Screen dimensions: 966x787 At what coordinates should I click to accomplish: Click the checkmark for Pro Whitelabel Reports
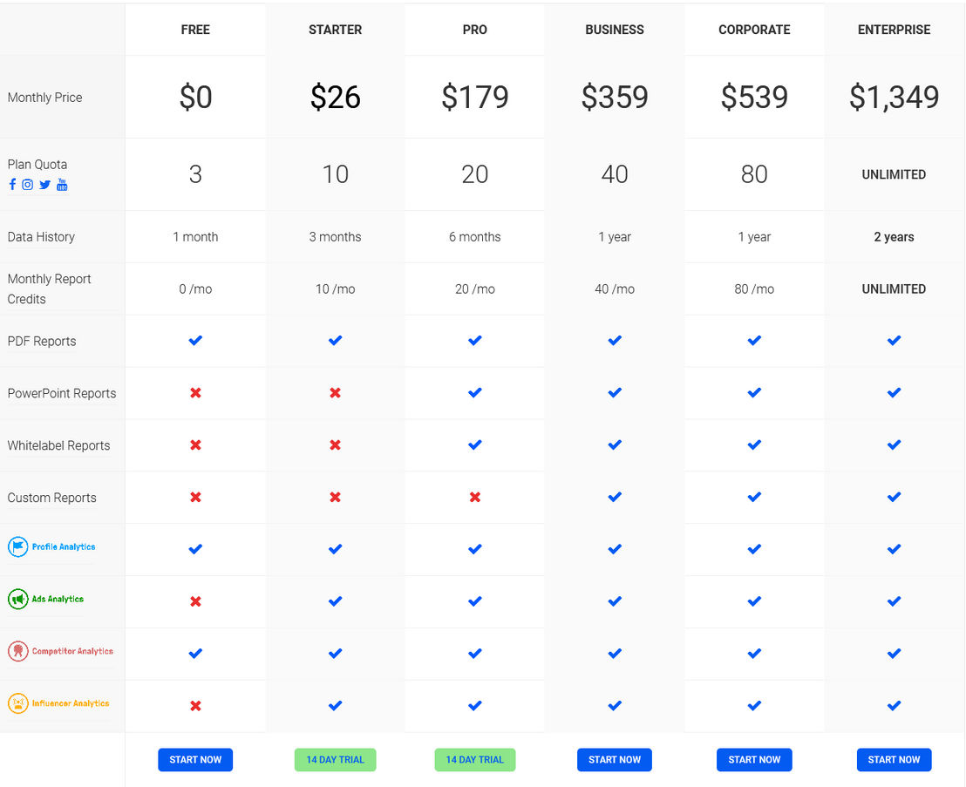pos(475,444)
